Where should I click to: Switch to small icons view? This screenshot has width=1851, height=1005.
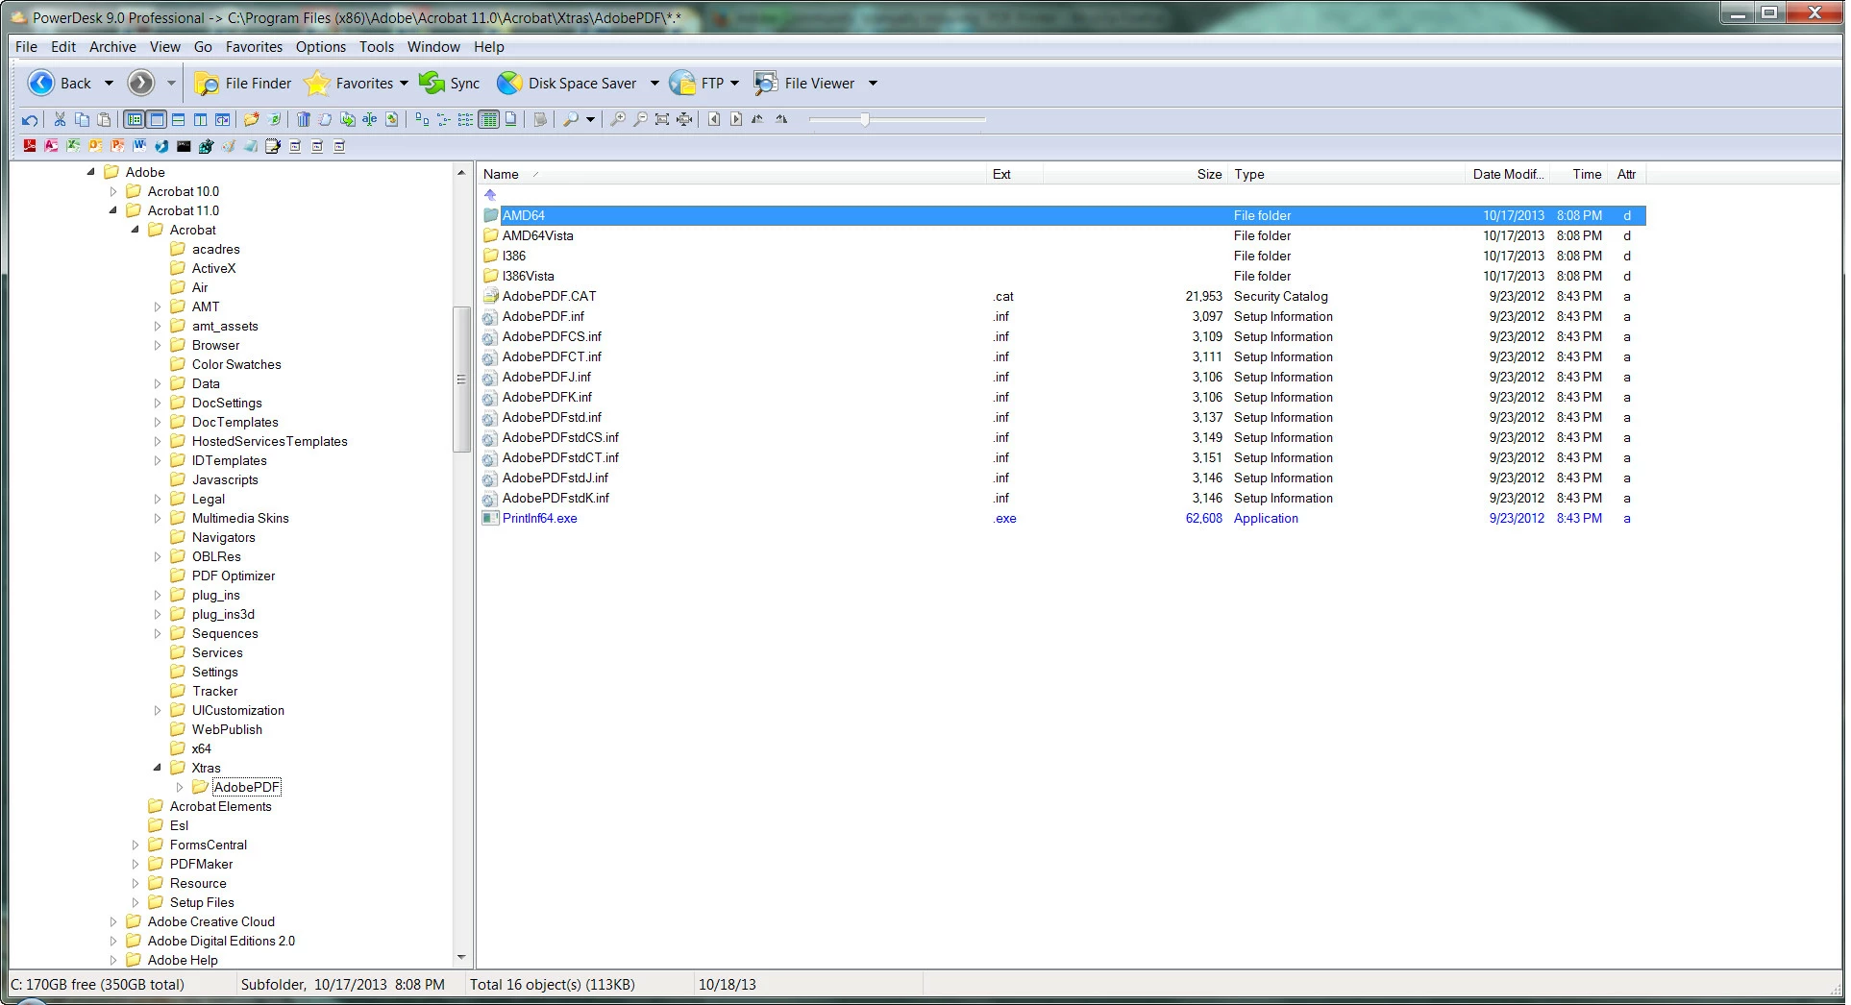click(443, 119)
